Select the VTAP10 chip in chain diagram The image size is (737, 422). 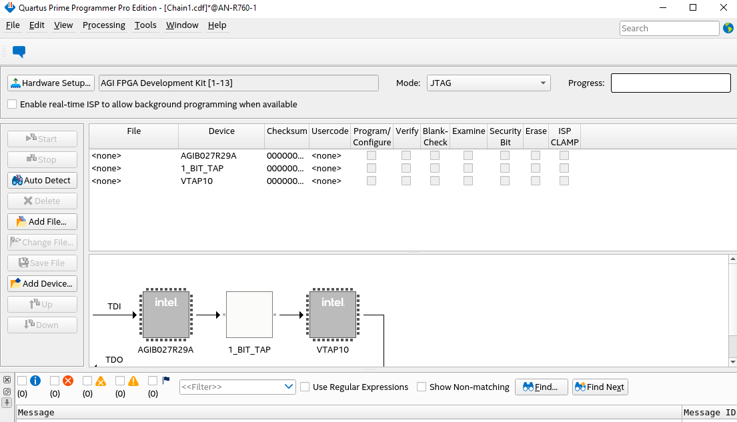tap(332, 315)
